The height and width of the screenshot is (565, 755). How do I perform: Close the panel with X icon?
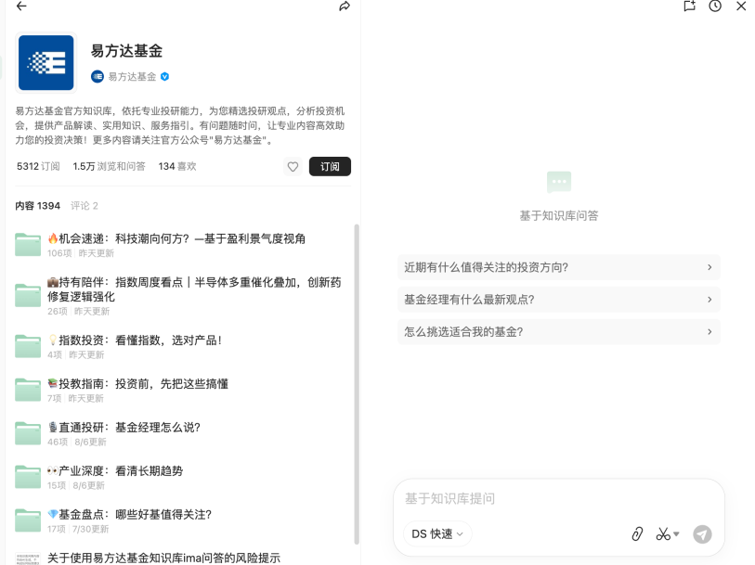[x=741, y=6]
